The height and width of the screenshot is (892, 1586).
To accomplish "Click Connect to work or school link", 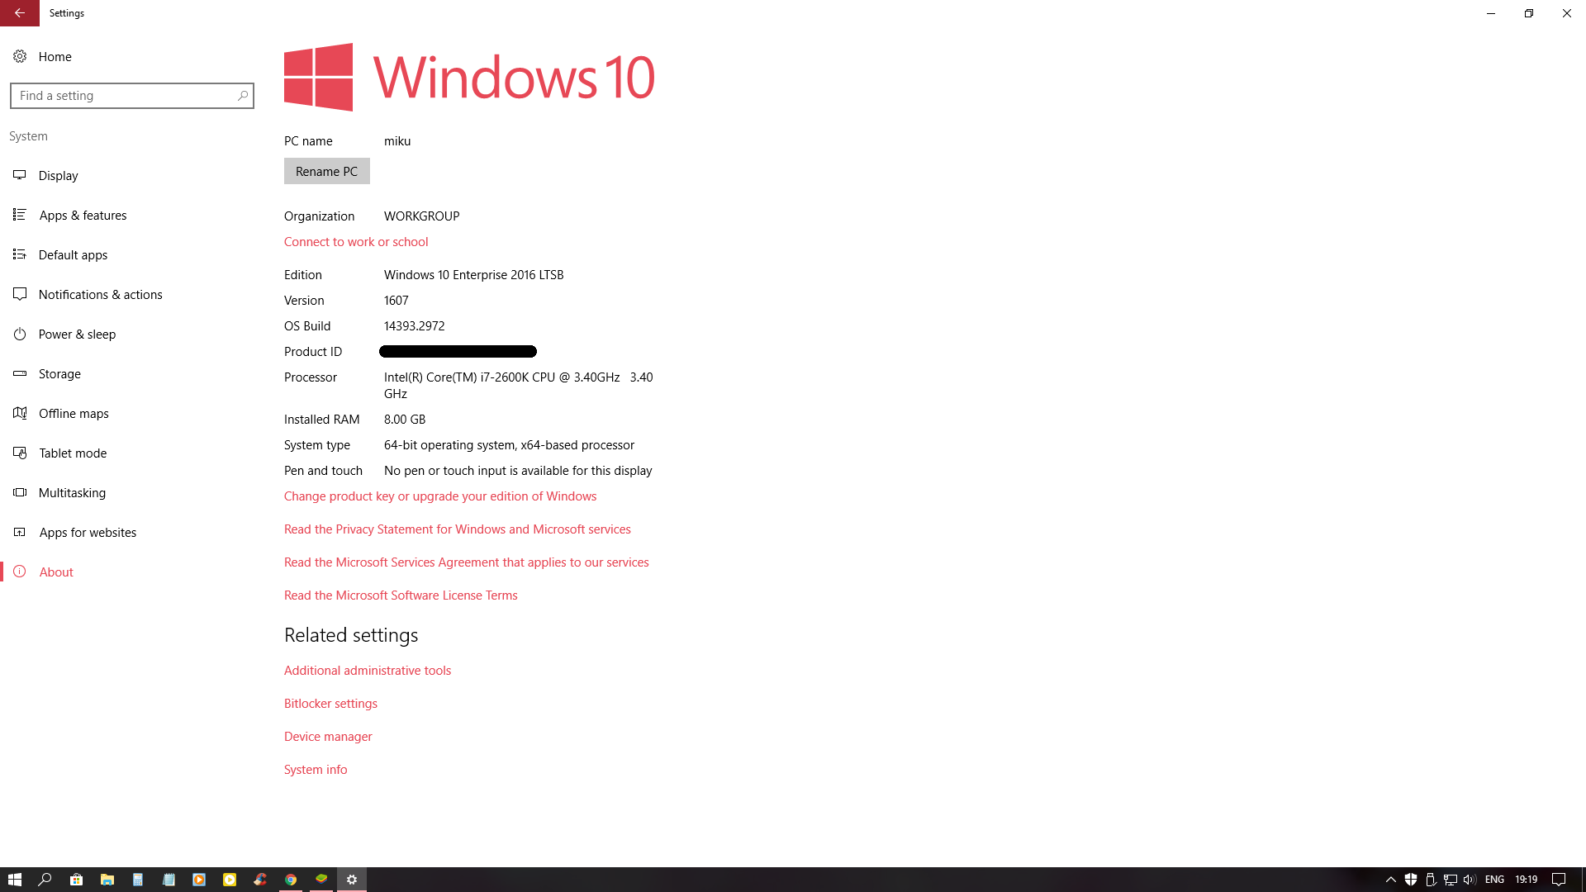I will [x=356, y=242].
